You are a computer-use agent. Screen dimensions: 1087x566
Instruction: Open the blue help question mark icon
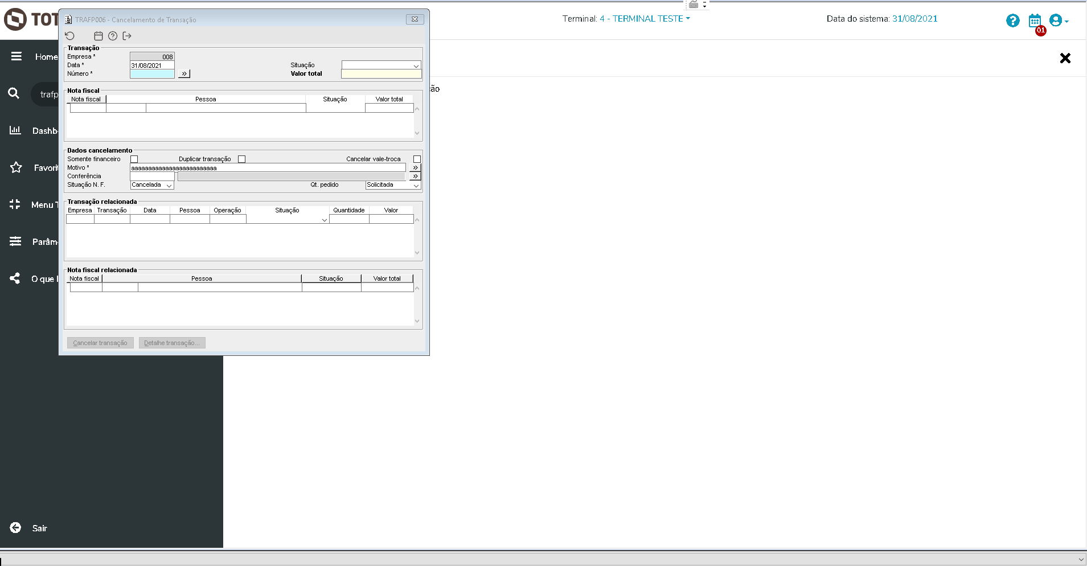click(1013, 21)
